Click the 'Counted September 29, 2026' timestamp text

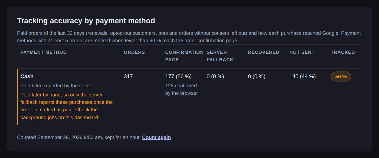(x=79, y=137)
